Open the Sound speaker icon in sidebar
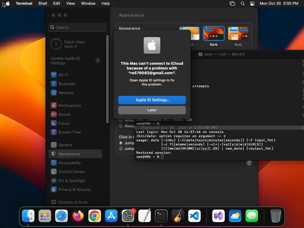The image size is (304, 228). click(54, 114)
